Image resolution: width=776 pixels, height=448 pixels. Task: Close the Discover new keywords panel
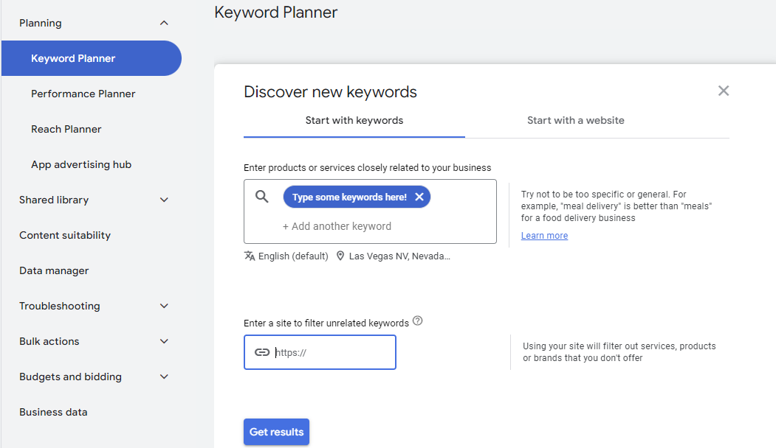coord(723,91)
